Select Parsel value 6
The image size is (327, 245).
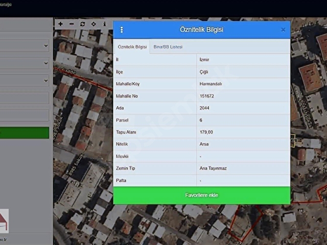click(x=243, y=120)
